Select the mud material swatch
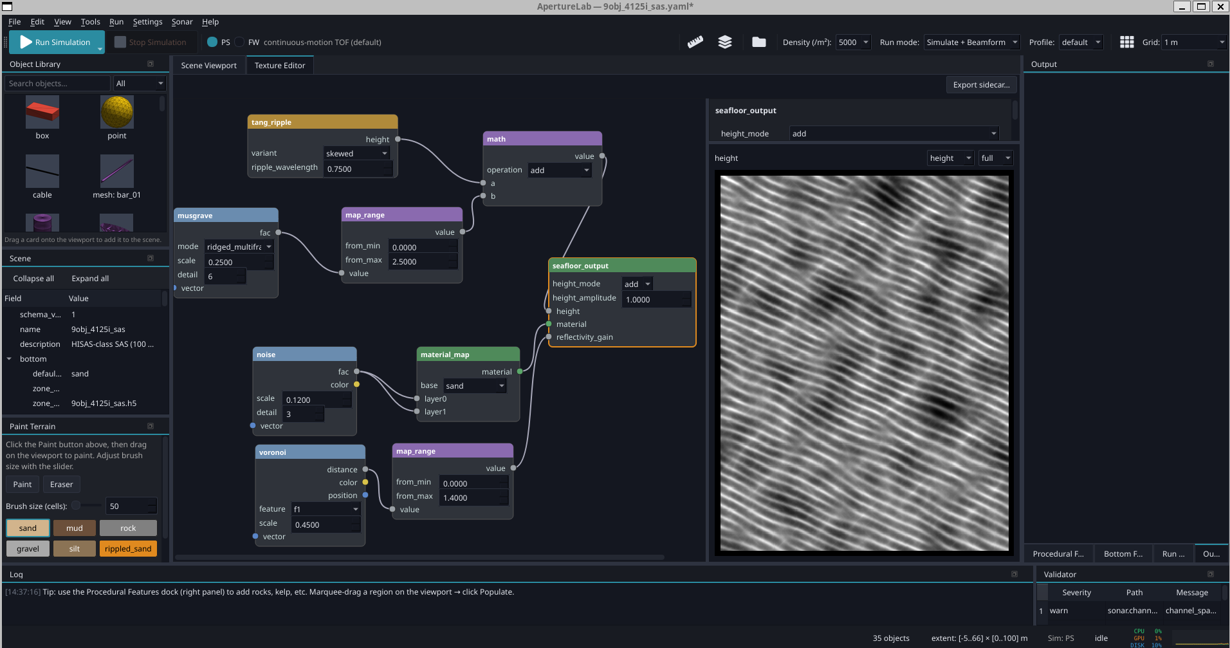 tap(75, 528)
